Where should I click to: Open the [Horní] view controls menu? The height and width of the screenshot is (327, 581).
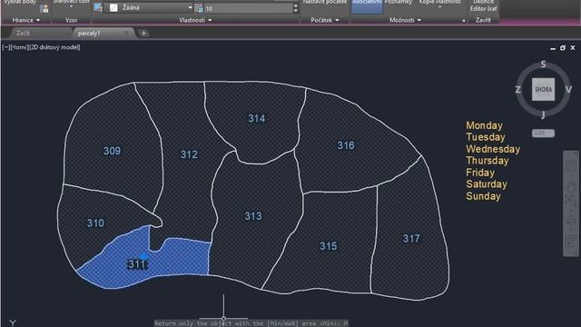pos(19,47)
